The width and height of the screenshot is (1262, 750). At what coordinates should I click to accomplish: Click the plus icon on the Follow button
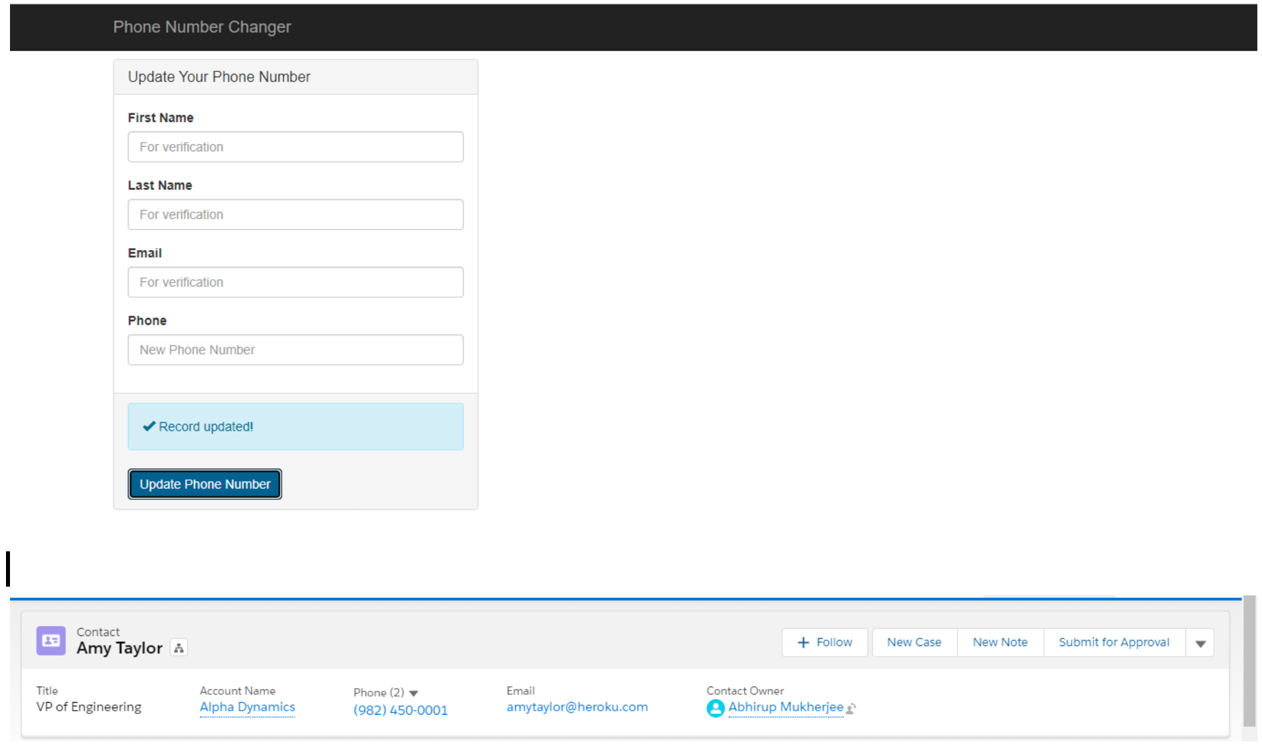click(803, 643)
